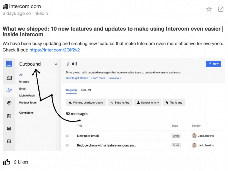Open the Intercom logo in sidebar

pyautogui.click(x=9, y=64)
